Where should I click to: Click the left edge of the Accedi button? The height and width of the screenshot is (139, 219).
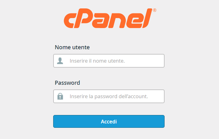click(55, 121)
